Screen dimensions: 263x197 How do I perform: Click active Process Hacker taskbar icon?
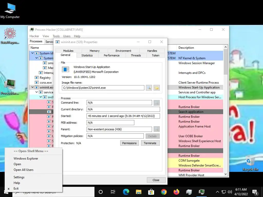201,192
